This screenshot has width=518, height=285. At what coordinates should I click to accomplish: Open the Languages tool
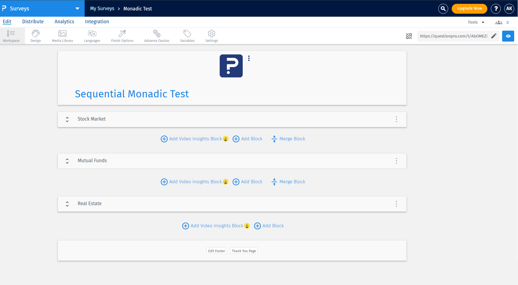click(x=92, y=36)
